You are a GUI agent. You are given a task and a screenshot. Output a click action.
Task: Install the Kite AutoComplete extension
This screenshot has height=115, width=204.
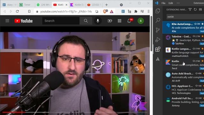[202, 31]
